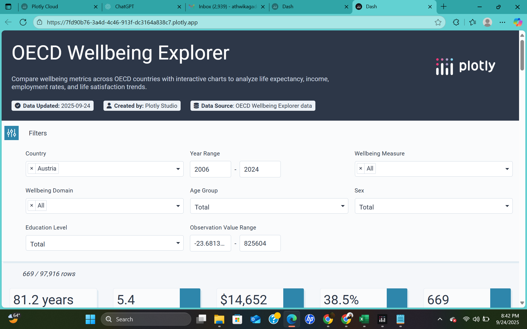Click the 2024 year range input
Screen dimensions: 527x329
(x=260, y=169)
